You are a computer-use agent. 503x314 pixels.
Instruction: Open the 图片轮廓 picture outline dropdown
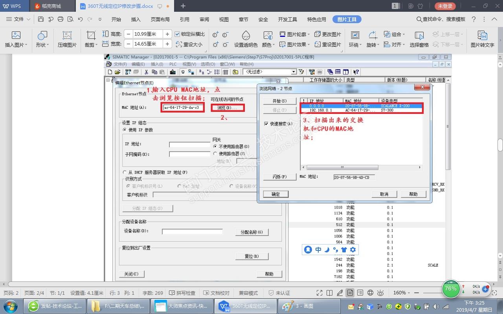295,34
